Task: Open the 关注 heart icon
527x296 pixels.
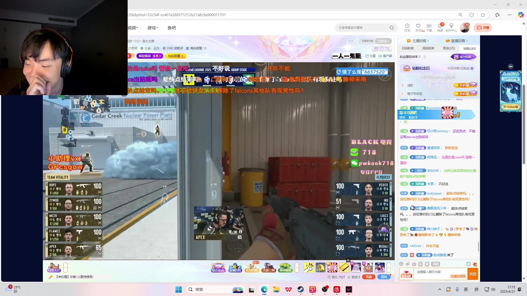Action: pos(418,27)
